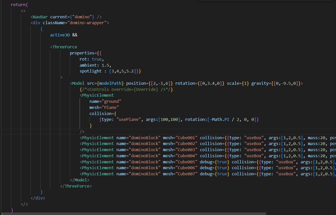Click the closing ThreeForce tag
The image size is (336, 215).
[76, 186]
